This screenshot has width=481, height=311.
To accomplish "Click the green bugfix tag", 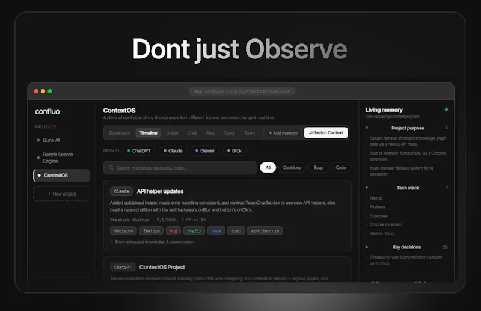I will (194, 231).
